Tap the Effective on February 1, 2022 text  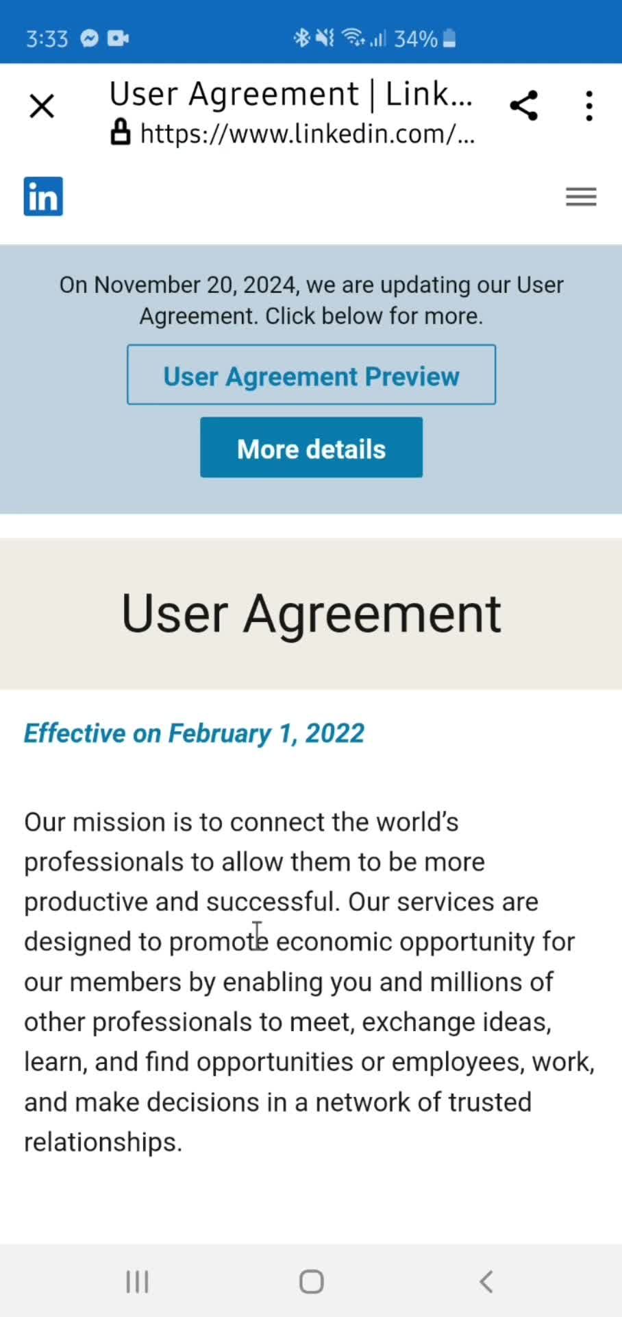(x=194, y=733)
